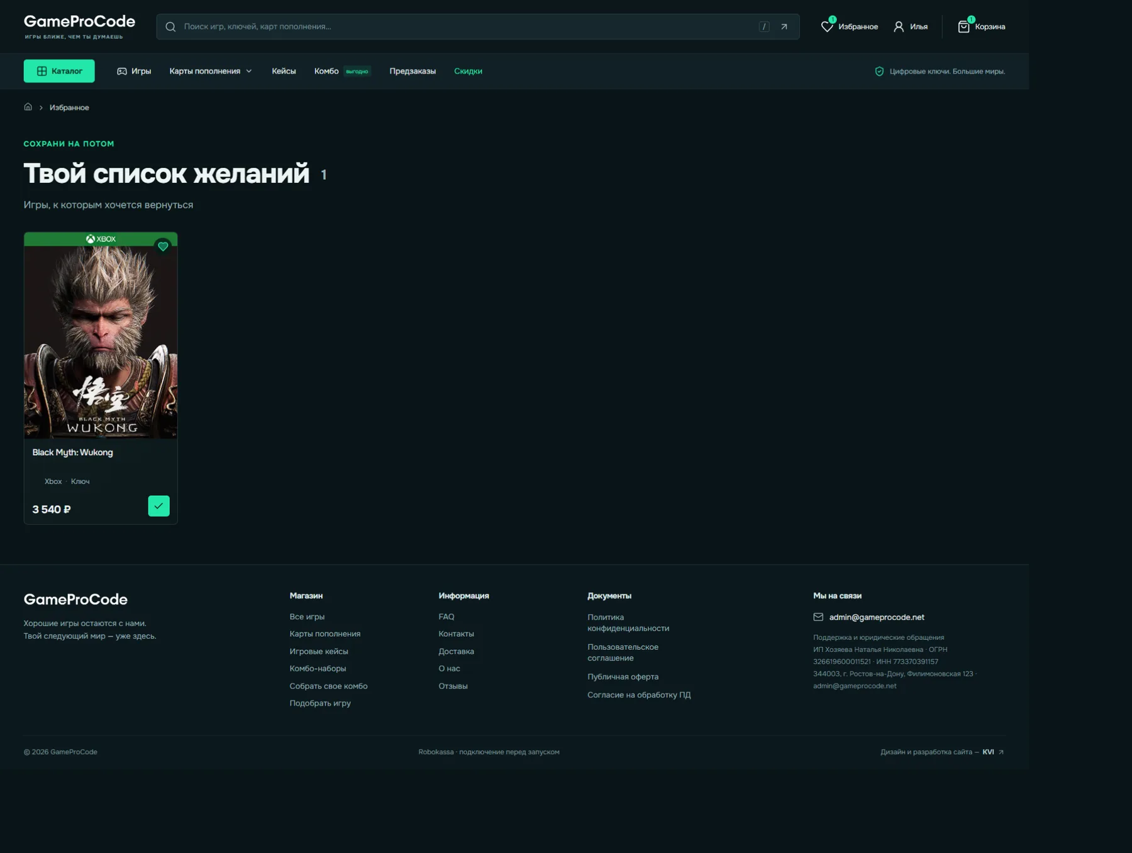Click the envelope mail icon in footer
This screenshot has width=1132, height=853.
[818, 617]
